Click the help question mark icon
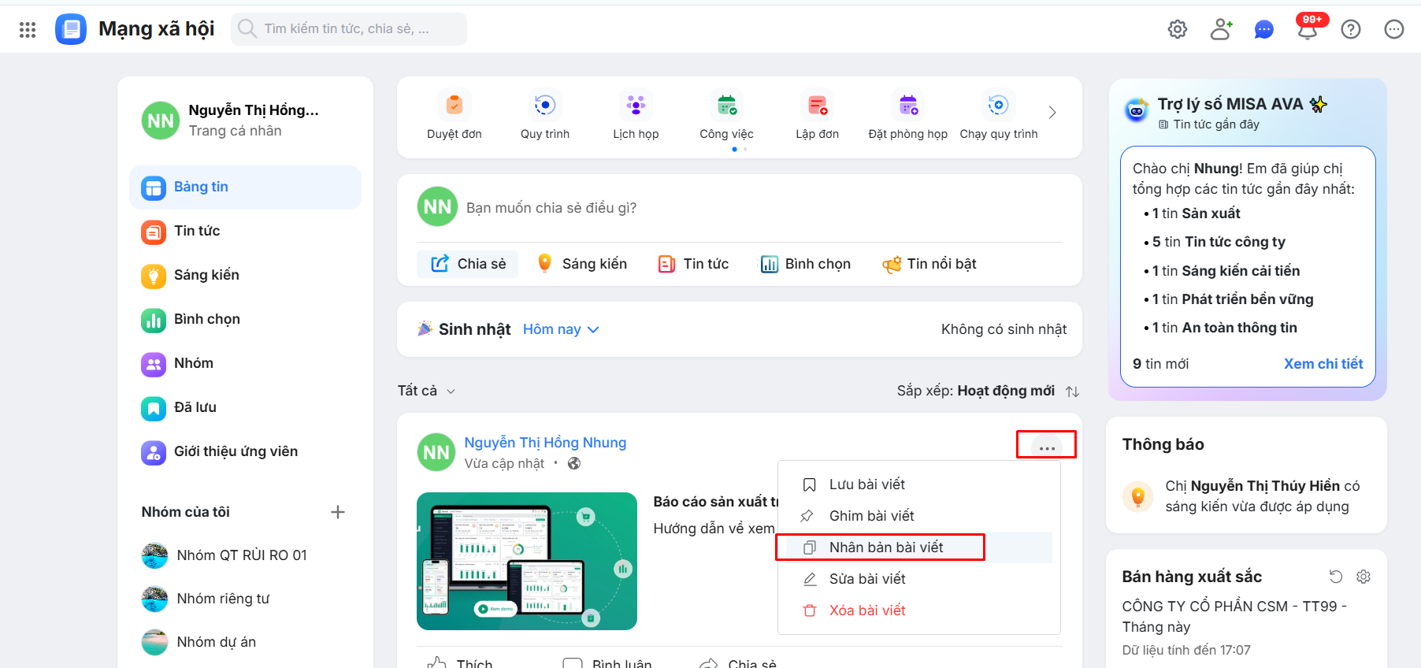1421x668 pixels. [1351, 29]
